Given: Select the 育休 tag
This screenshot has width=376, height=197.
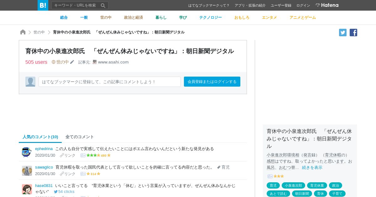Looking at the screenshot, I should pyautogui.click(x=321, y=194).
